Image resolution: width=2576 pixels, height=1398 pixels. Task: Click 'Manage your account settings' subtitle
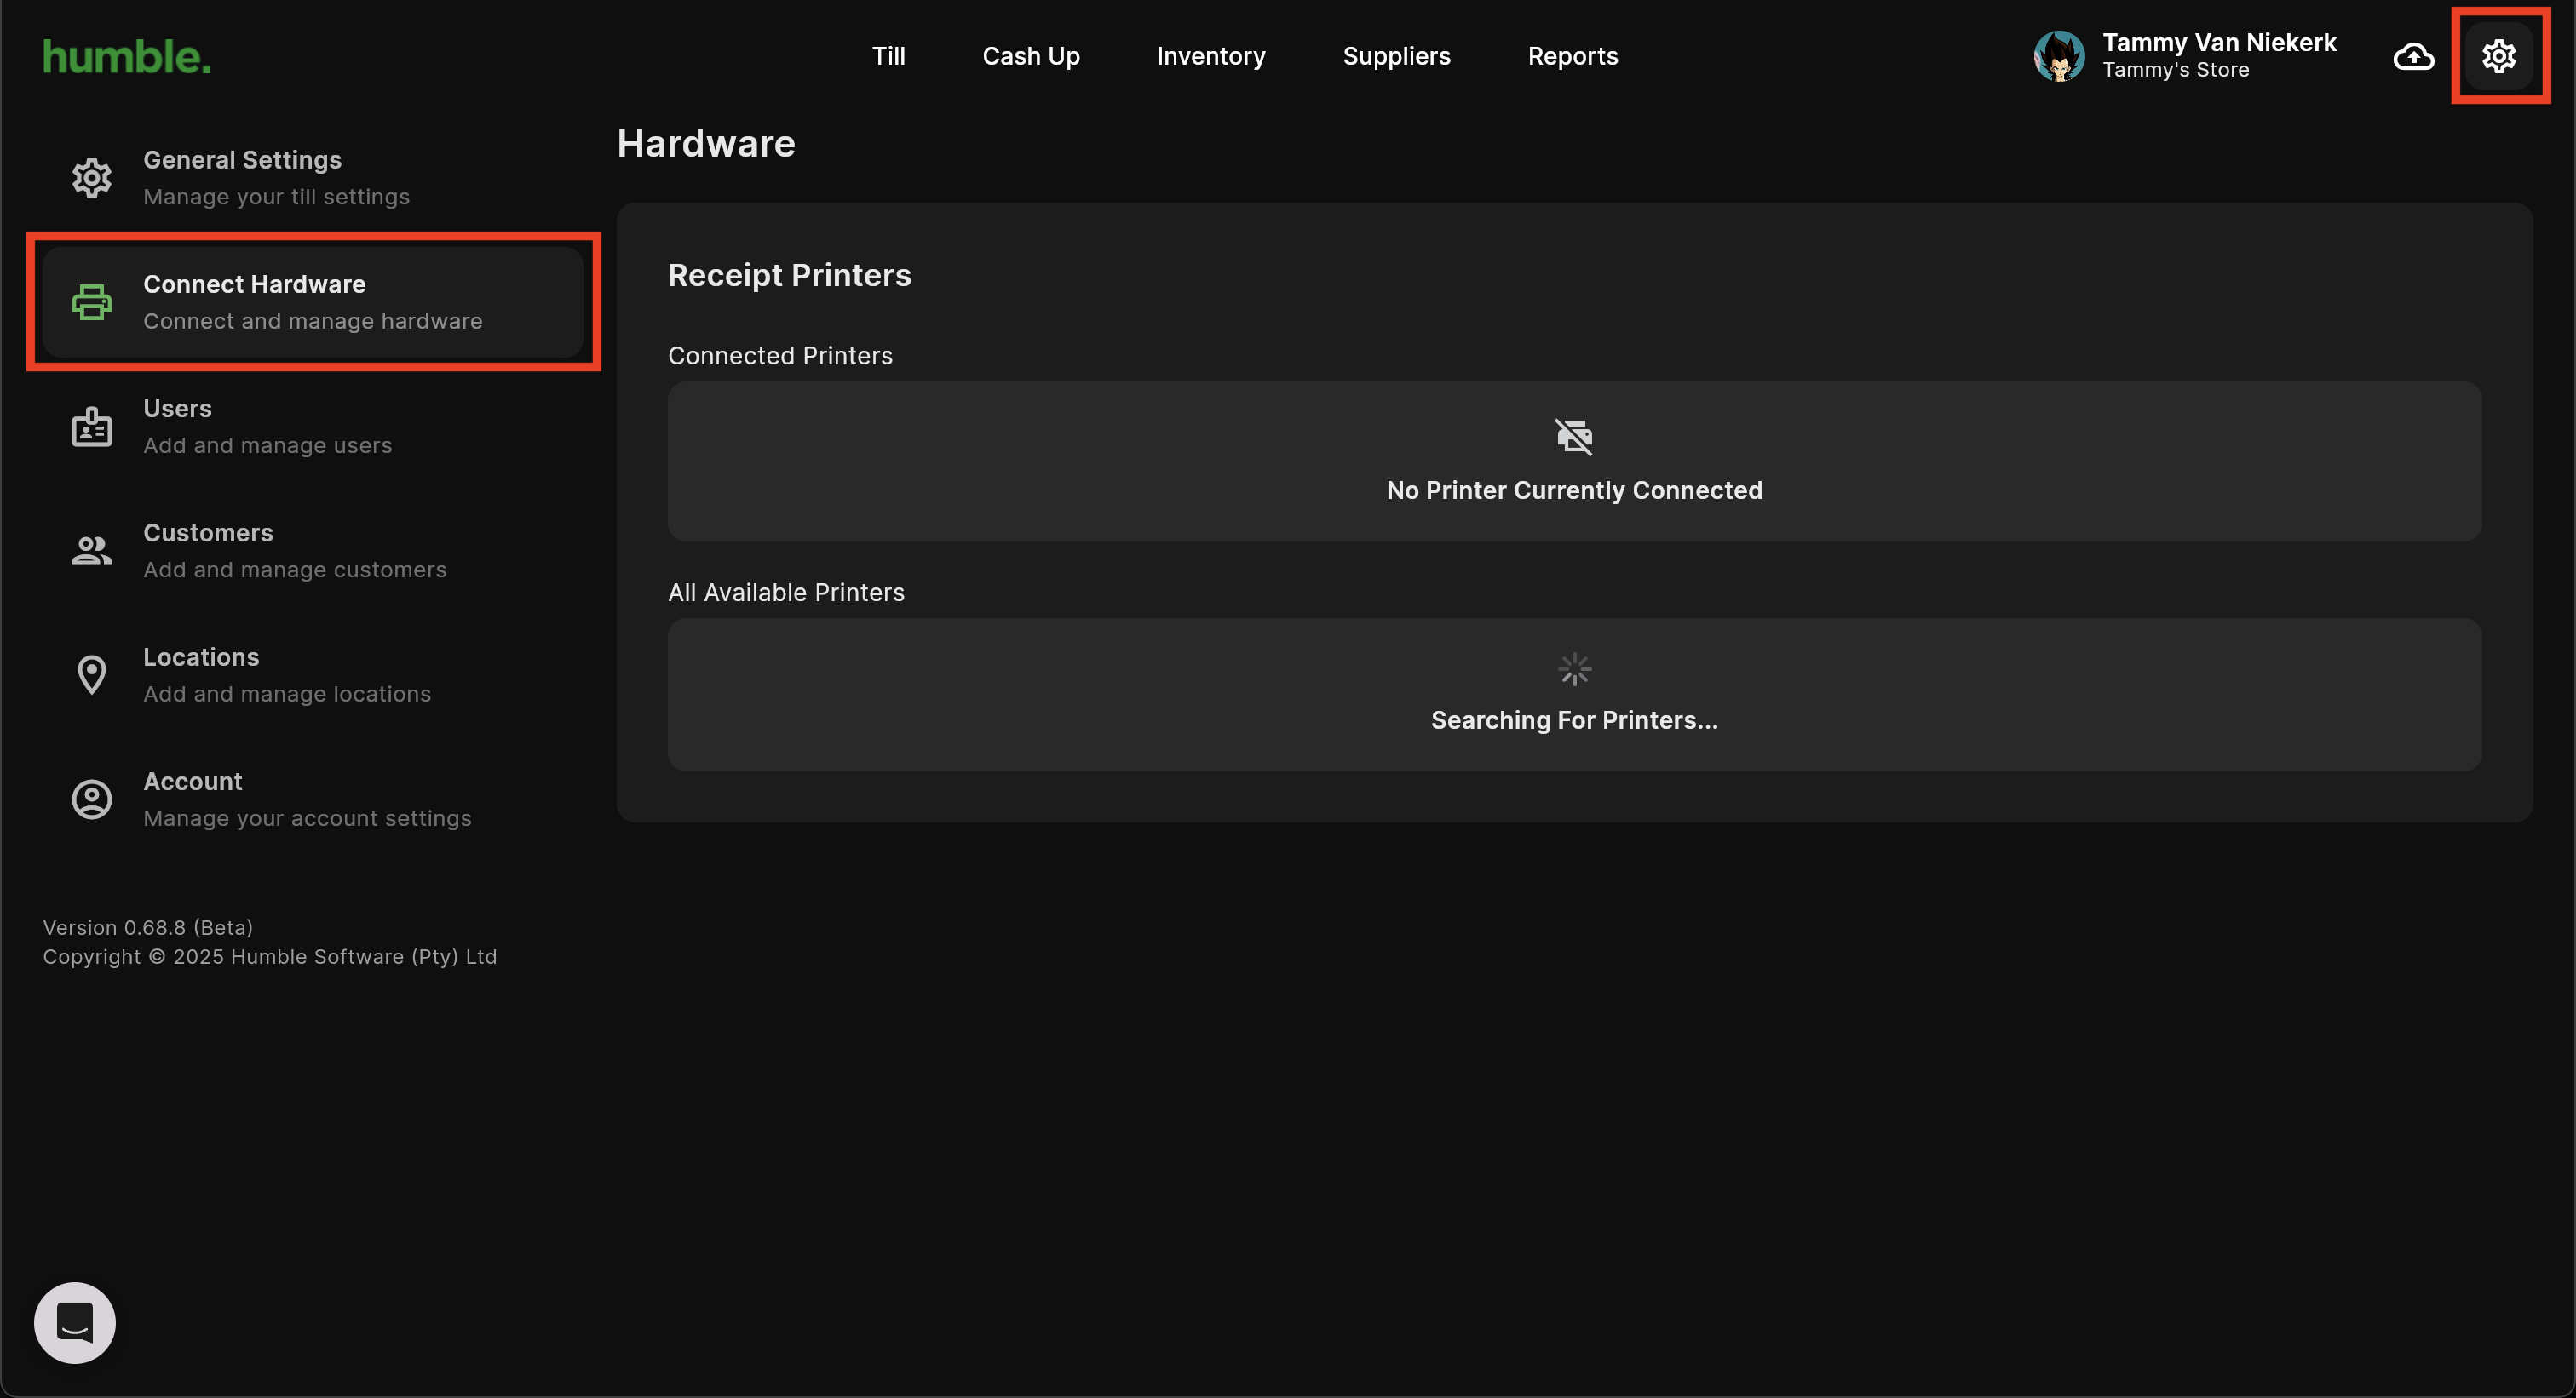coord(307,818)
